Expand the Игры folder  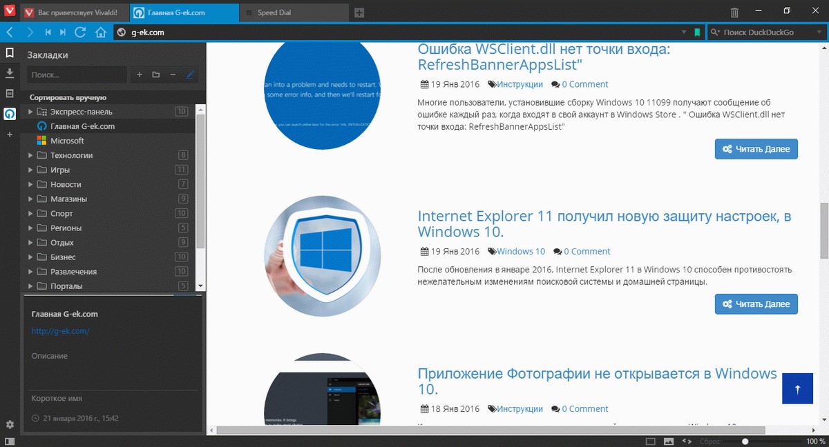30,170
